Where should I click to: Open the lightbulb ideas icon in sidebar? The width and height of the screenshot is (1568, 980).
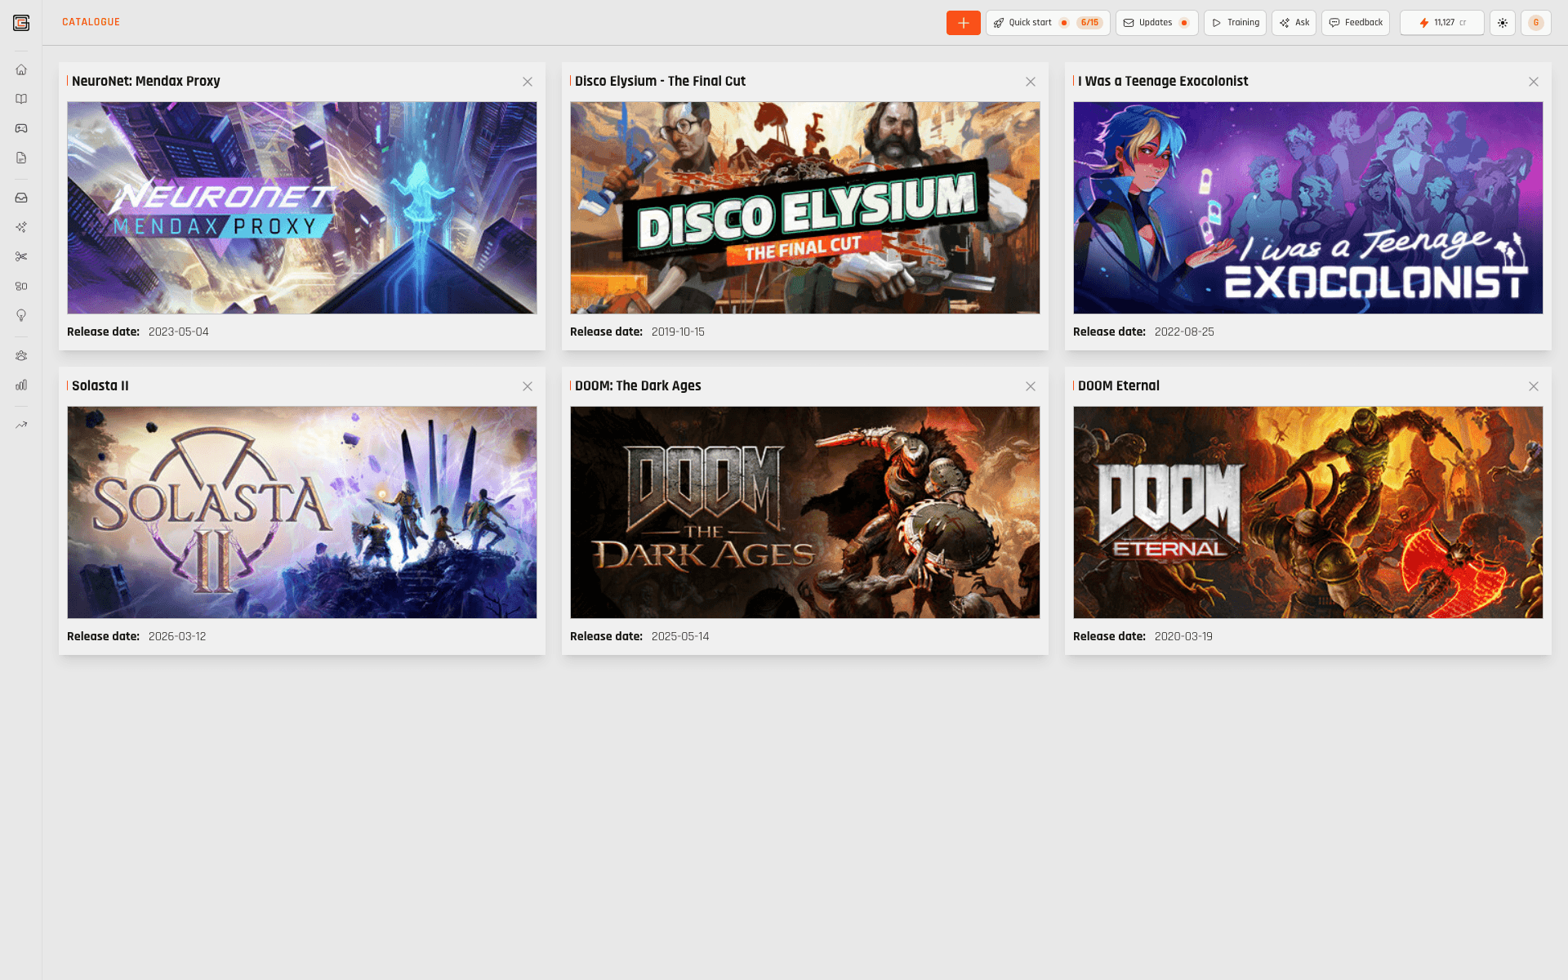[x=21, y=315]
